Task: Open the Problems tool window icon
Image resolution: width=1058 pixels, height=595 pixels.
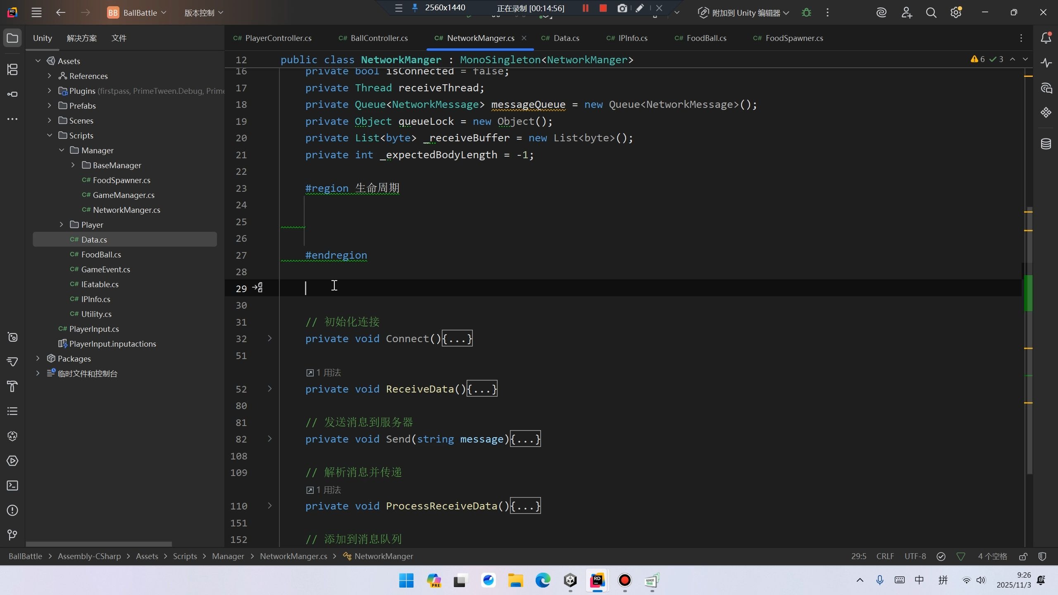Action: click(x=12, y=510)
